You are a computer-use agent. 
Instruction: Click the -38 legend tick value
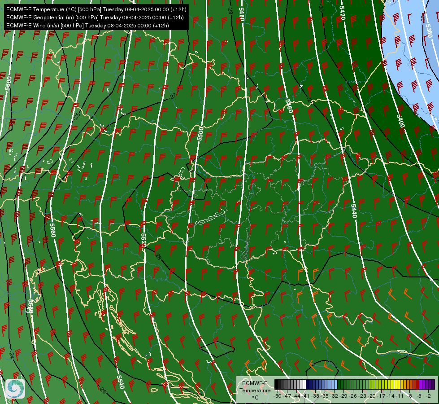pyautogui.click(x=315, y=396)
